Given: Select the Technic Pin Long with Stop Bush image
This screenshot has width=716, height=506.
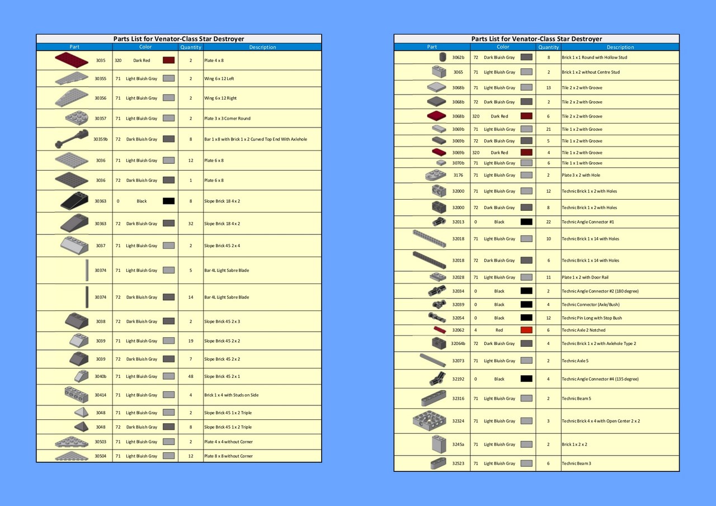Looking at the screenshot, I should click(x=437, y=318).
